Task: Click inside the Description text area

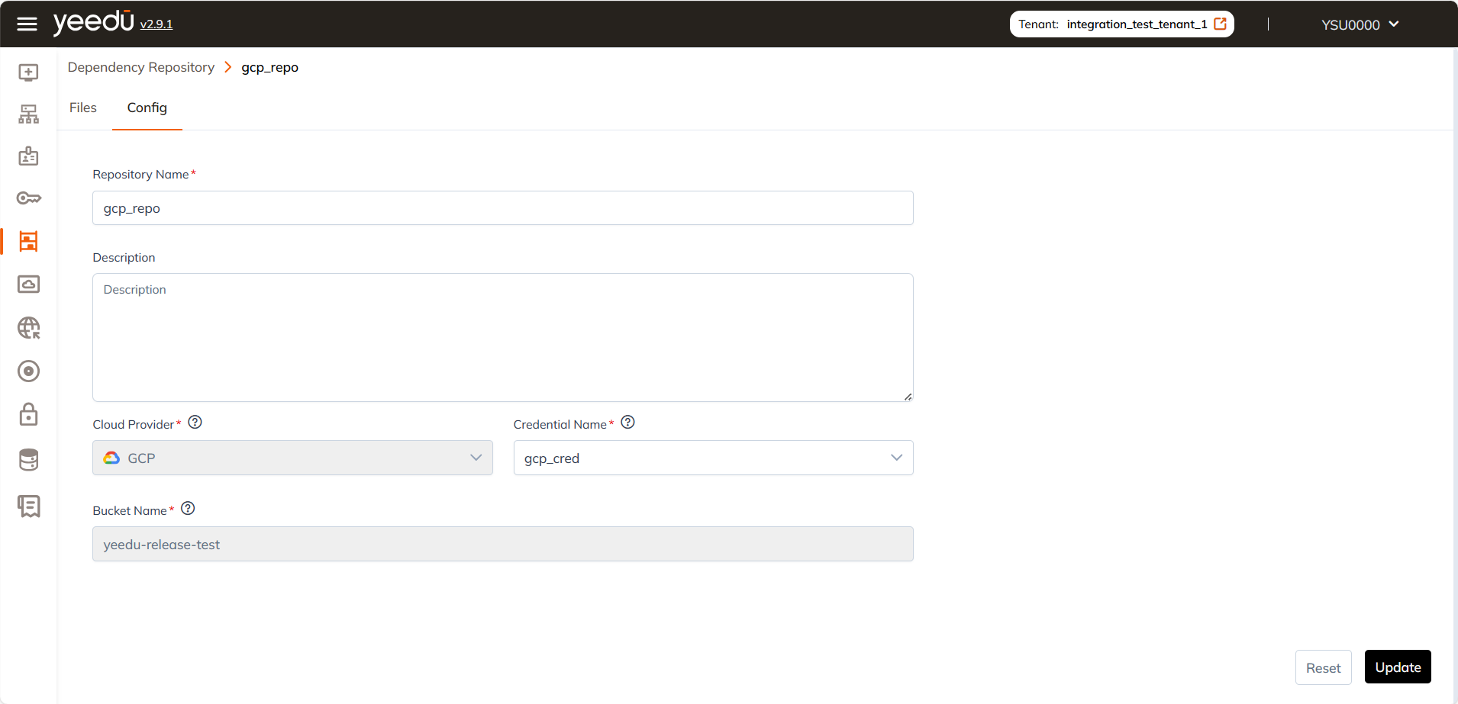Action: coord(502,337)
